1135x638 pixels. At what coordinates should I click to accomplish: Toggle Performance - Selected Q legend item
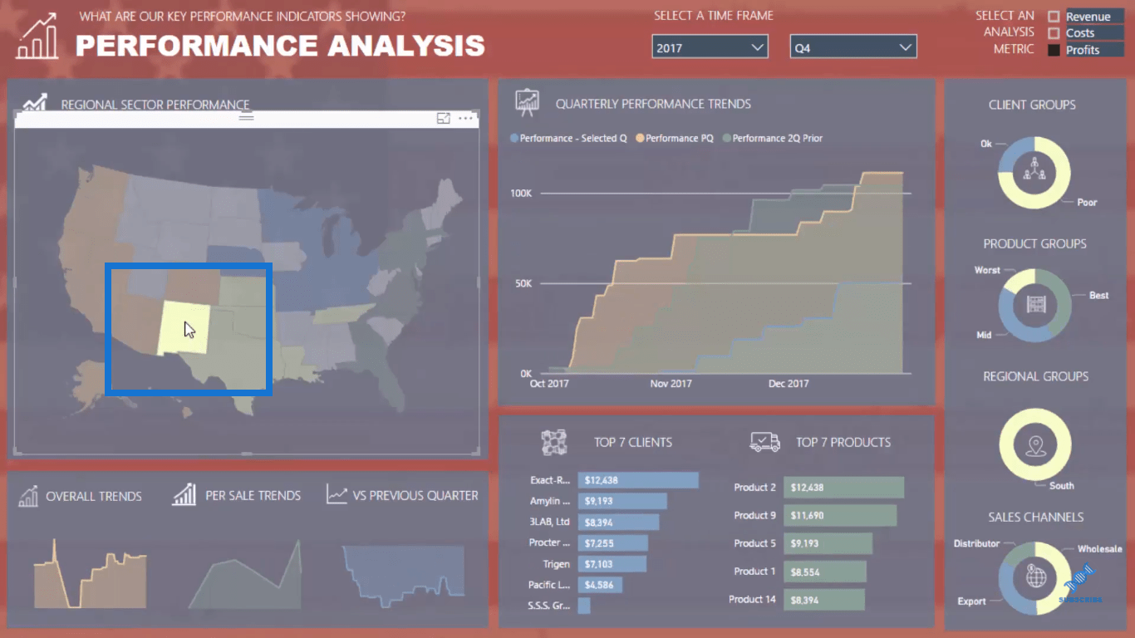569,138
